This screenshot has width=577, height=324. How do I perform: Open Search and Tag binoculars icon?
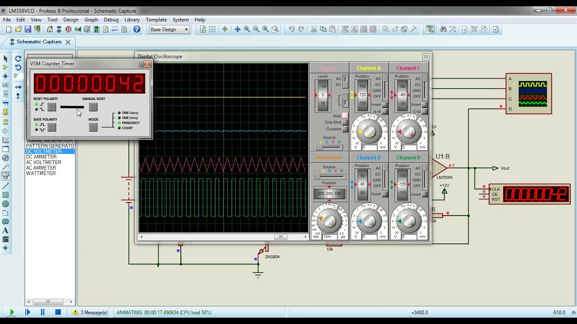pos(443,29)
